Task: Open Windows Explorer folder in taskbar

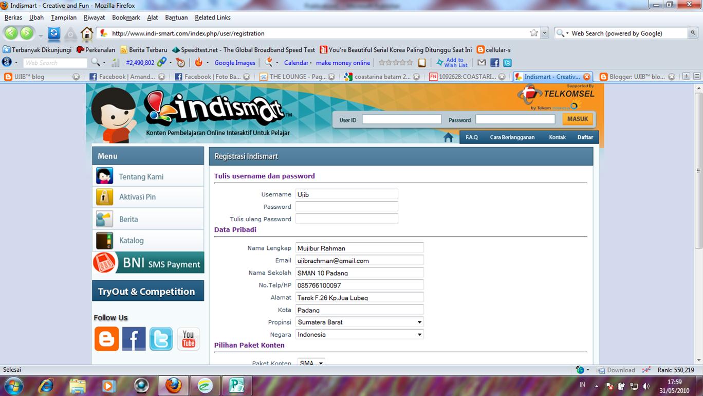Action: tap(78, 386)
